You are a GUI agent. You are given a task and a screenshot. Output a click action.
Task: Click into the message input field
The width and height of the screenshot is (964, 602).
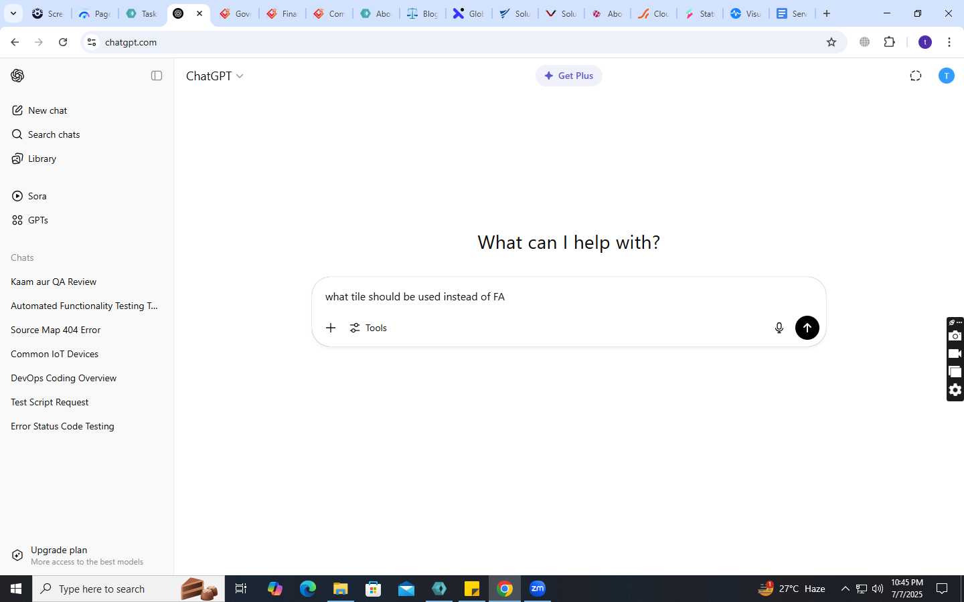(x=568, y=296)
